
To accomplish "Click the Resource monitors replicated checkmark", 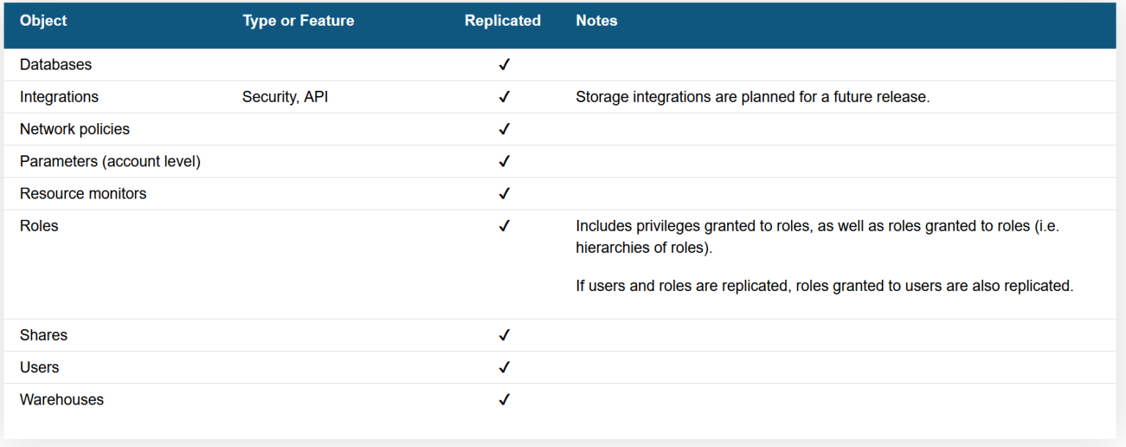I will click(x=504, y=193).
